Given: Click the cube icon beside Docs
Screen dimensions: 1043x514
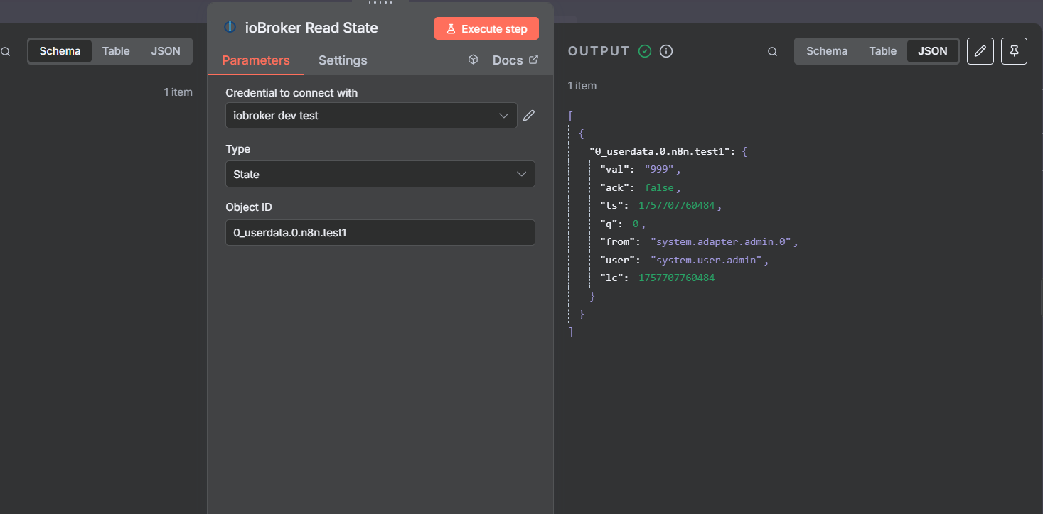Looking at the screenshot, I should 474,60.
